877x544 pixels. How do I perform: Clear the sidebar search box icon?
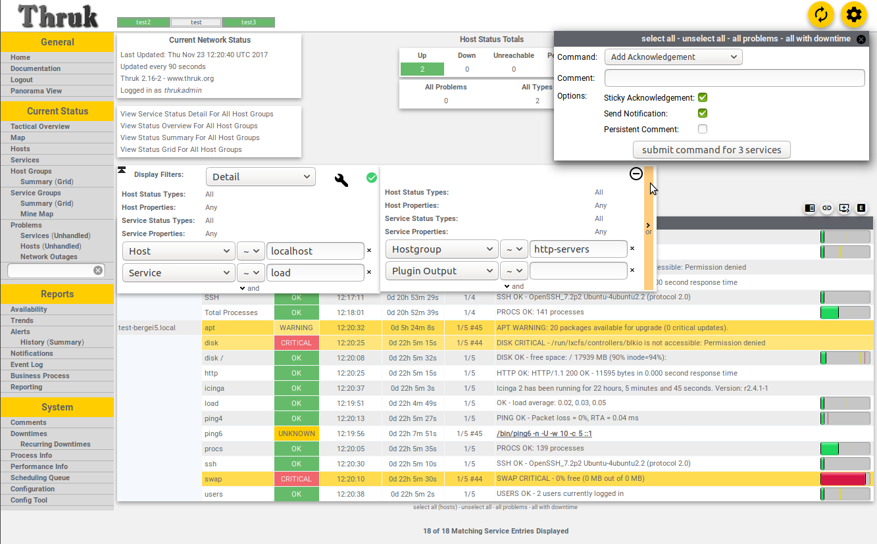point(98,270)
